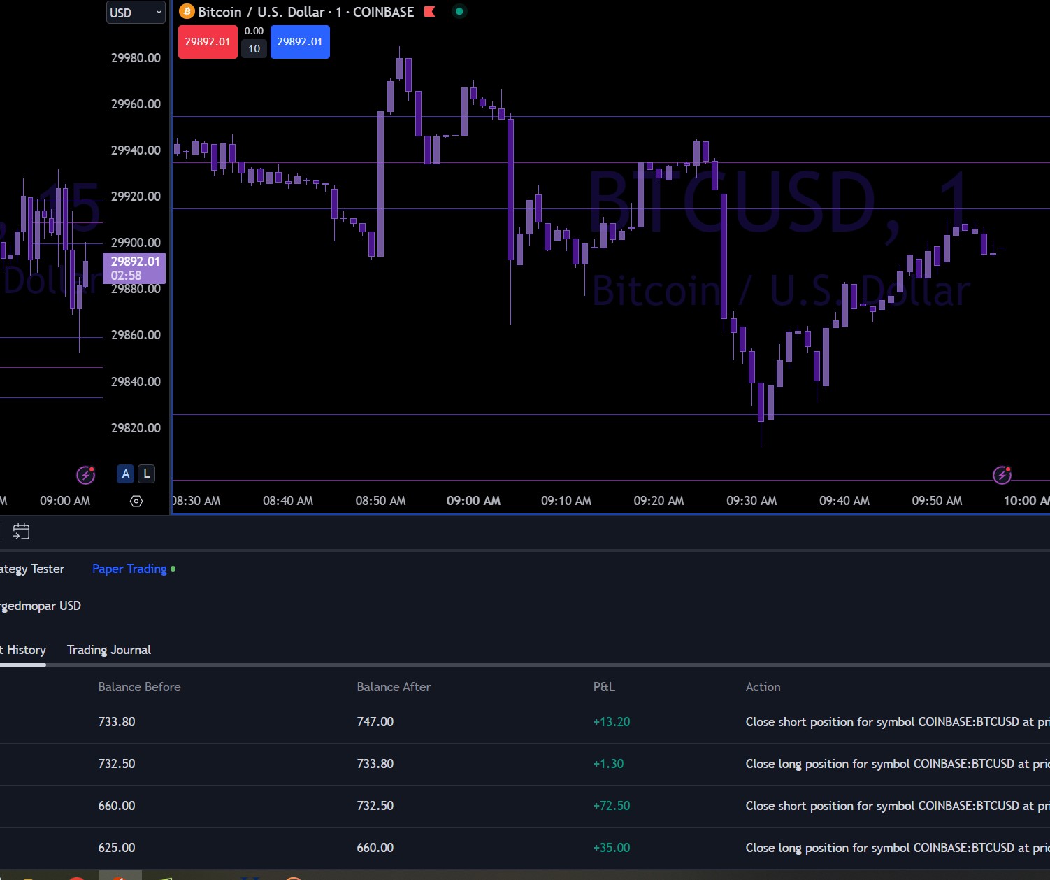Select the +72.50 P&L value
The width and height of the screenshot is (1050, 880).
pyautogui.click(x=612, y=806)
